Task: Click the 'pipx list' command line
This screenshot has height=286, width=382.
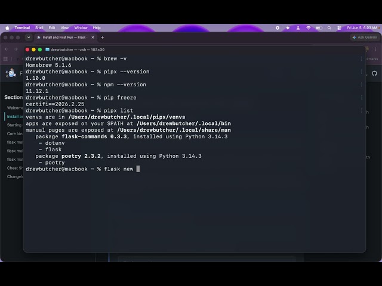Action: (79, 111)
